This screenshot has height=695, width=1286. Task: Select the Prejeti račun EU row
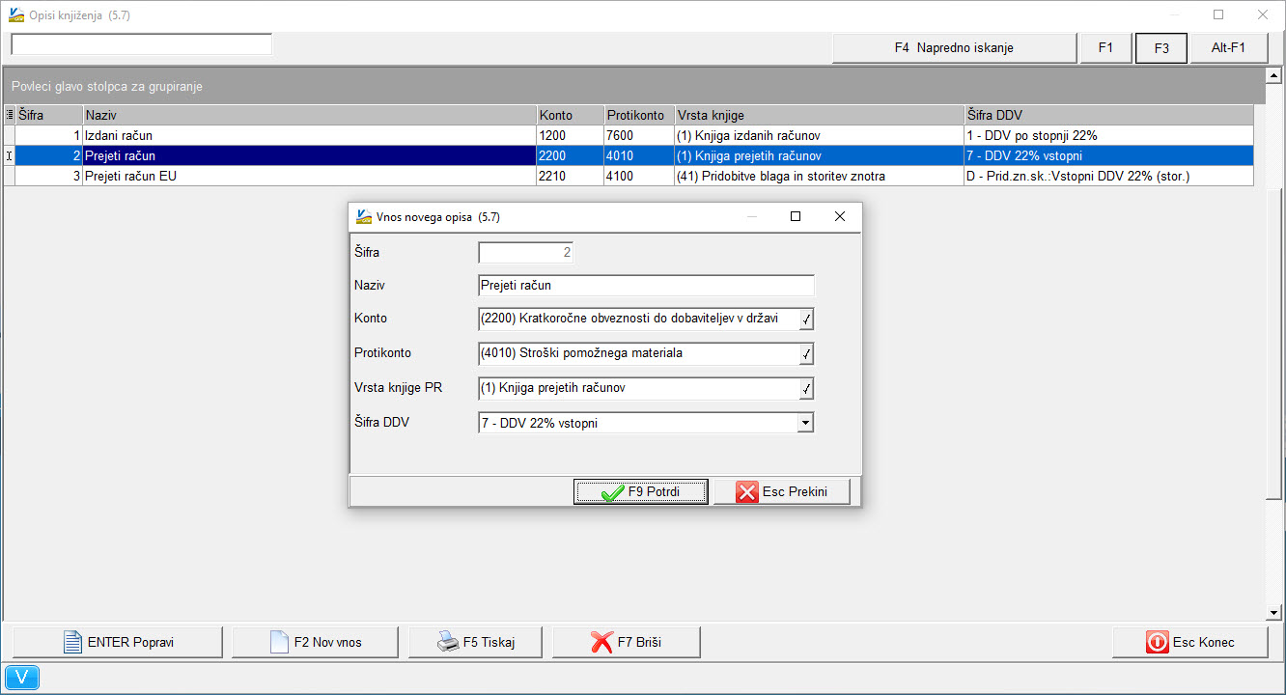pos(629,176)
